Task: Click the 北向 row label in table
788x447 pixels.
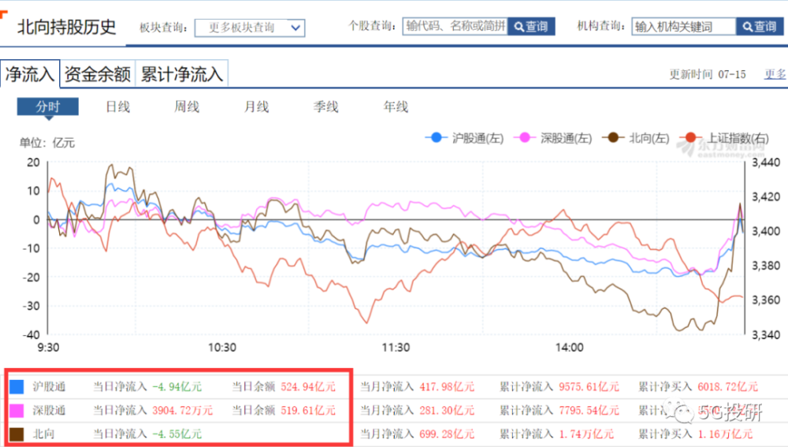Action: pos(43,434)
